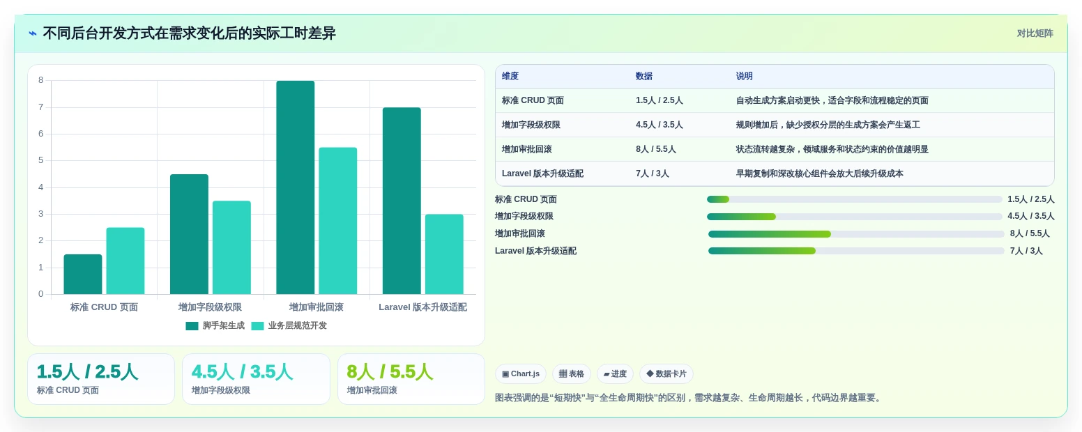Click the 增加审批回滚 progress bar

(x=856, y=234)
